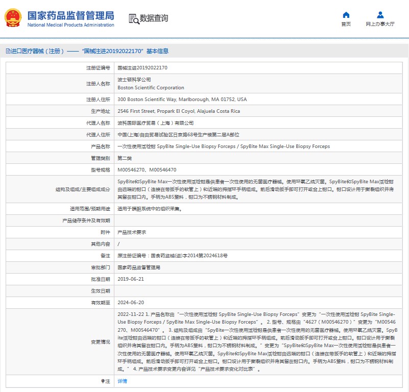Select agent address 日京路68号 value
409x392 pixels.
(x=178, y=135)
